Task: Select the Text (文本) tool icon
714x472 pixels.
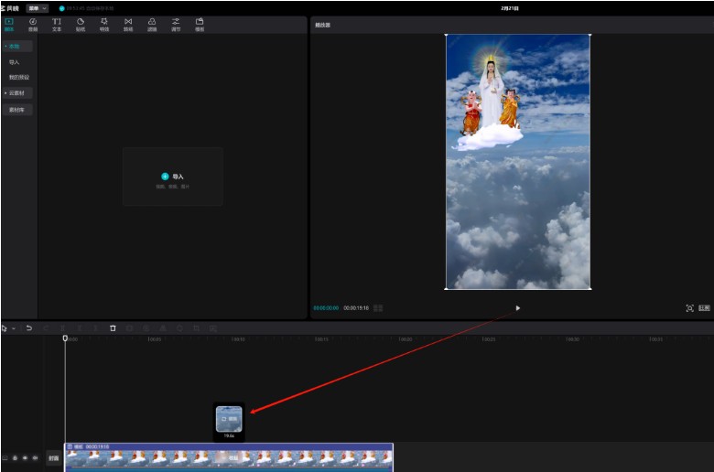Action: click(x=57, y=24)
